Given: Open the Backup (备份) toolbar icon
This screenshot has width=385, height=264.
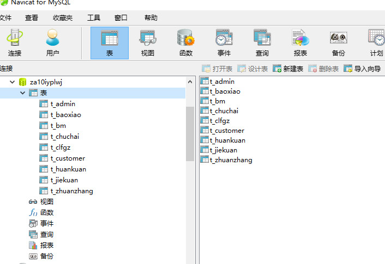Looking at the screenshot, I should 338,43.
